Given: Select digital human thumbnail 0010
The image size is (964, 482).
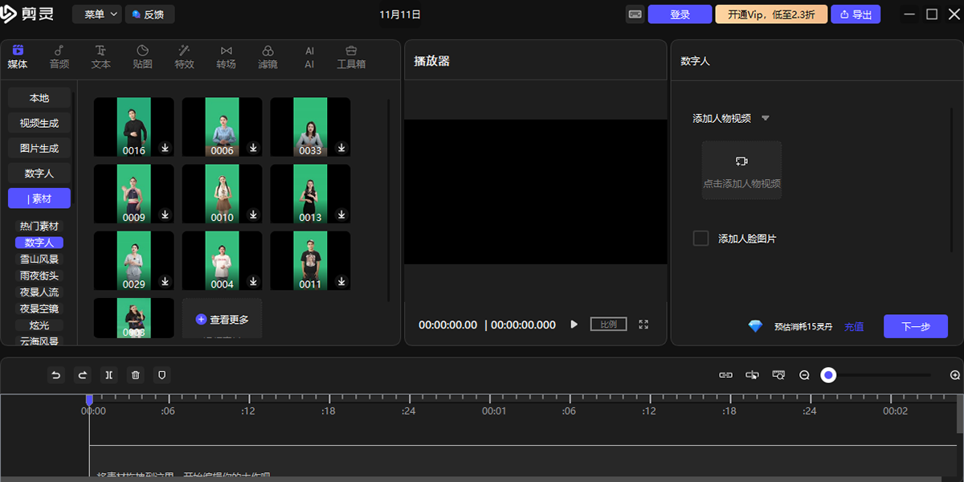Looking at the screenshot, I should [x=222, y=194].
